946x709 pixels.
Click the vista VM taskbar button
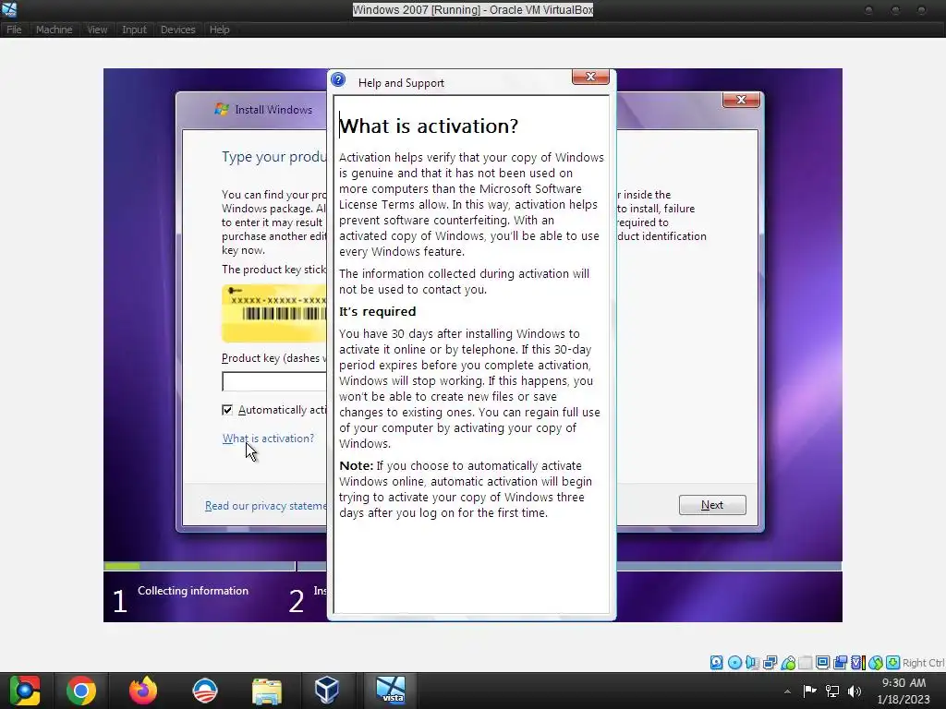pos(391,691)
